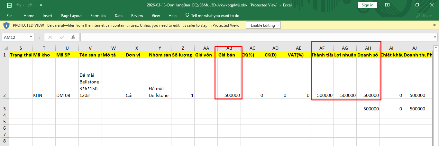Click the formula bar Enter checkmark icon
The width and height of the screenshot is (439, 146).
pyautogui.click(x=62, y=37)
